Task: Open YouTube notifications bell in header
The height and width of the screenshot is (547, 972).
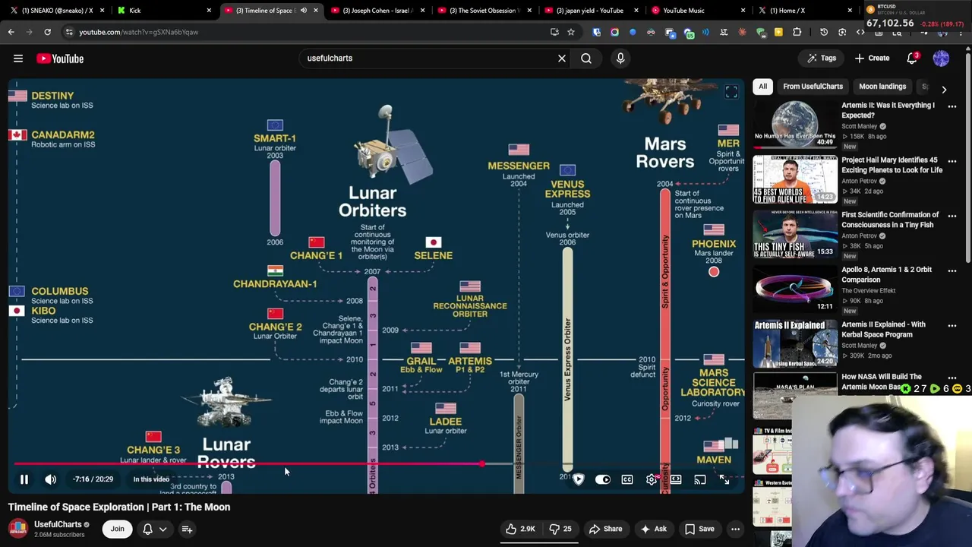Action: 913,58
